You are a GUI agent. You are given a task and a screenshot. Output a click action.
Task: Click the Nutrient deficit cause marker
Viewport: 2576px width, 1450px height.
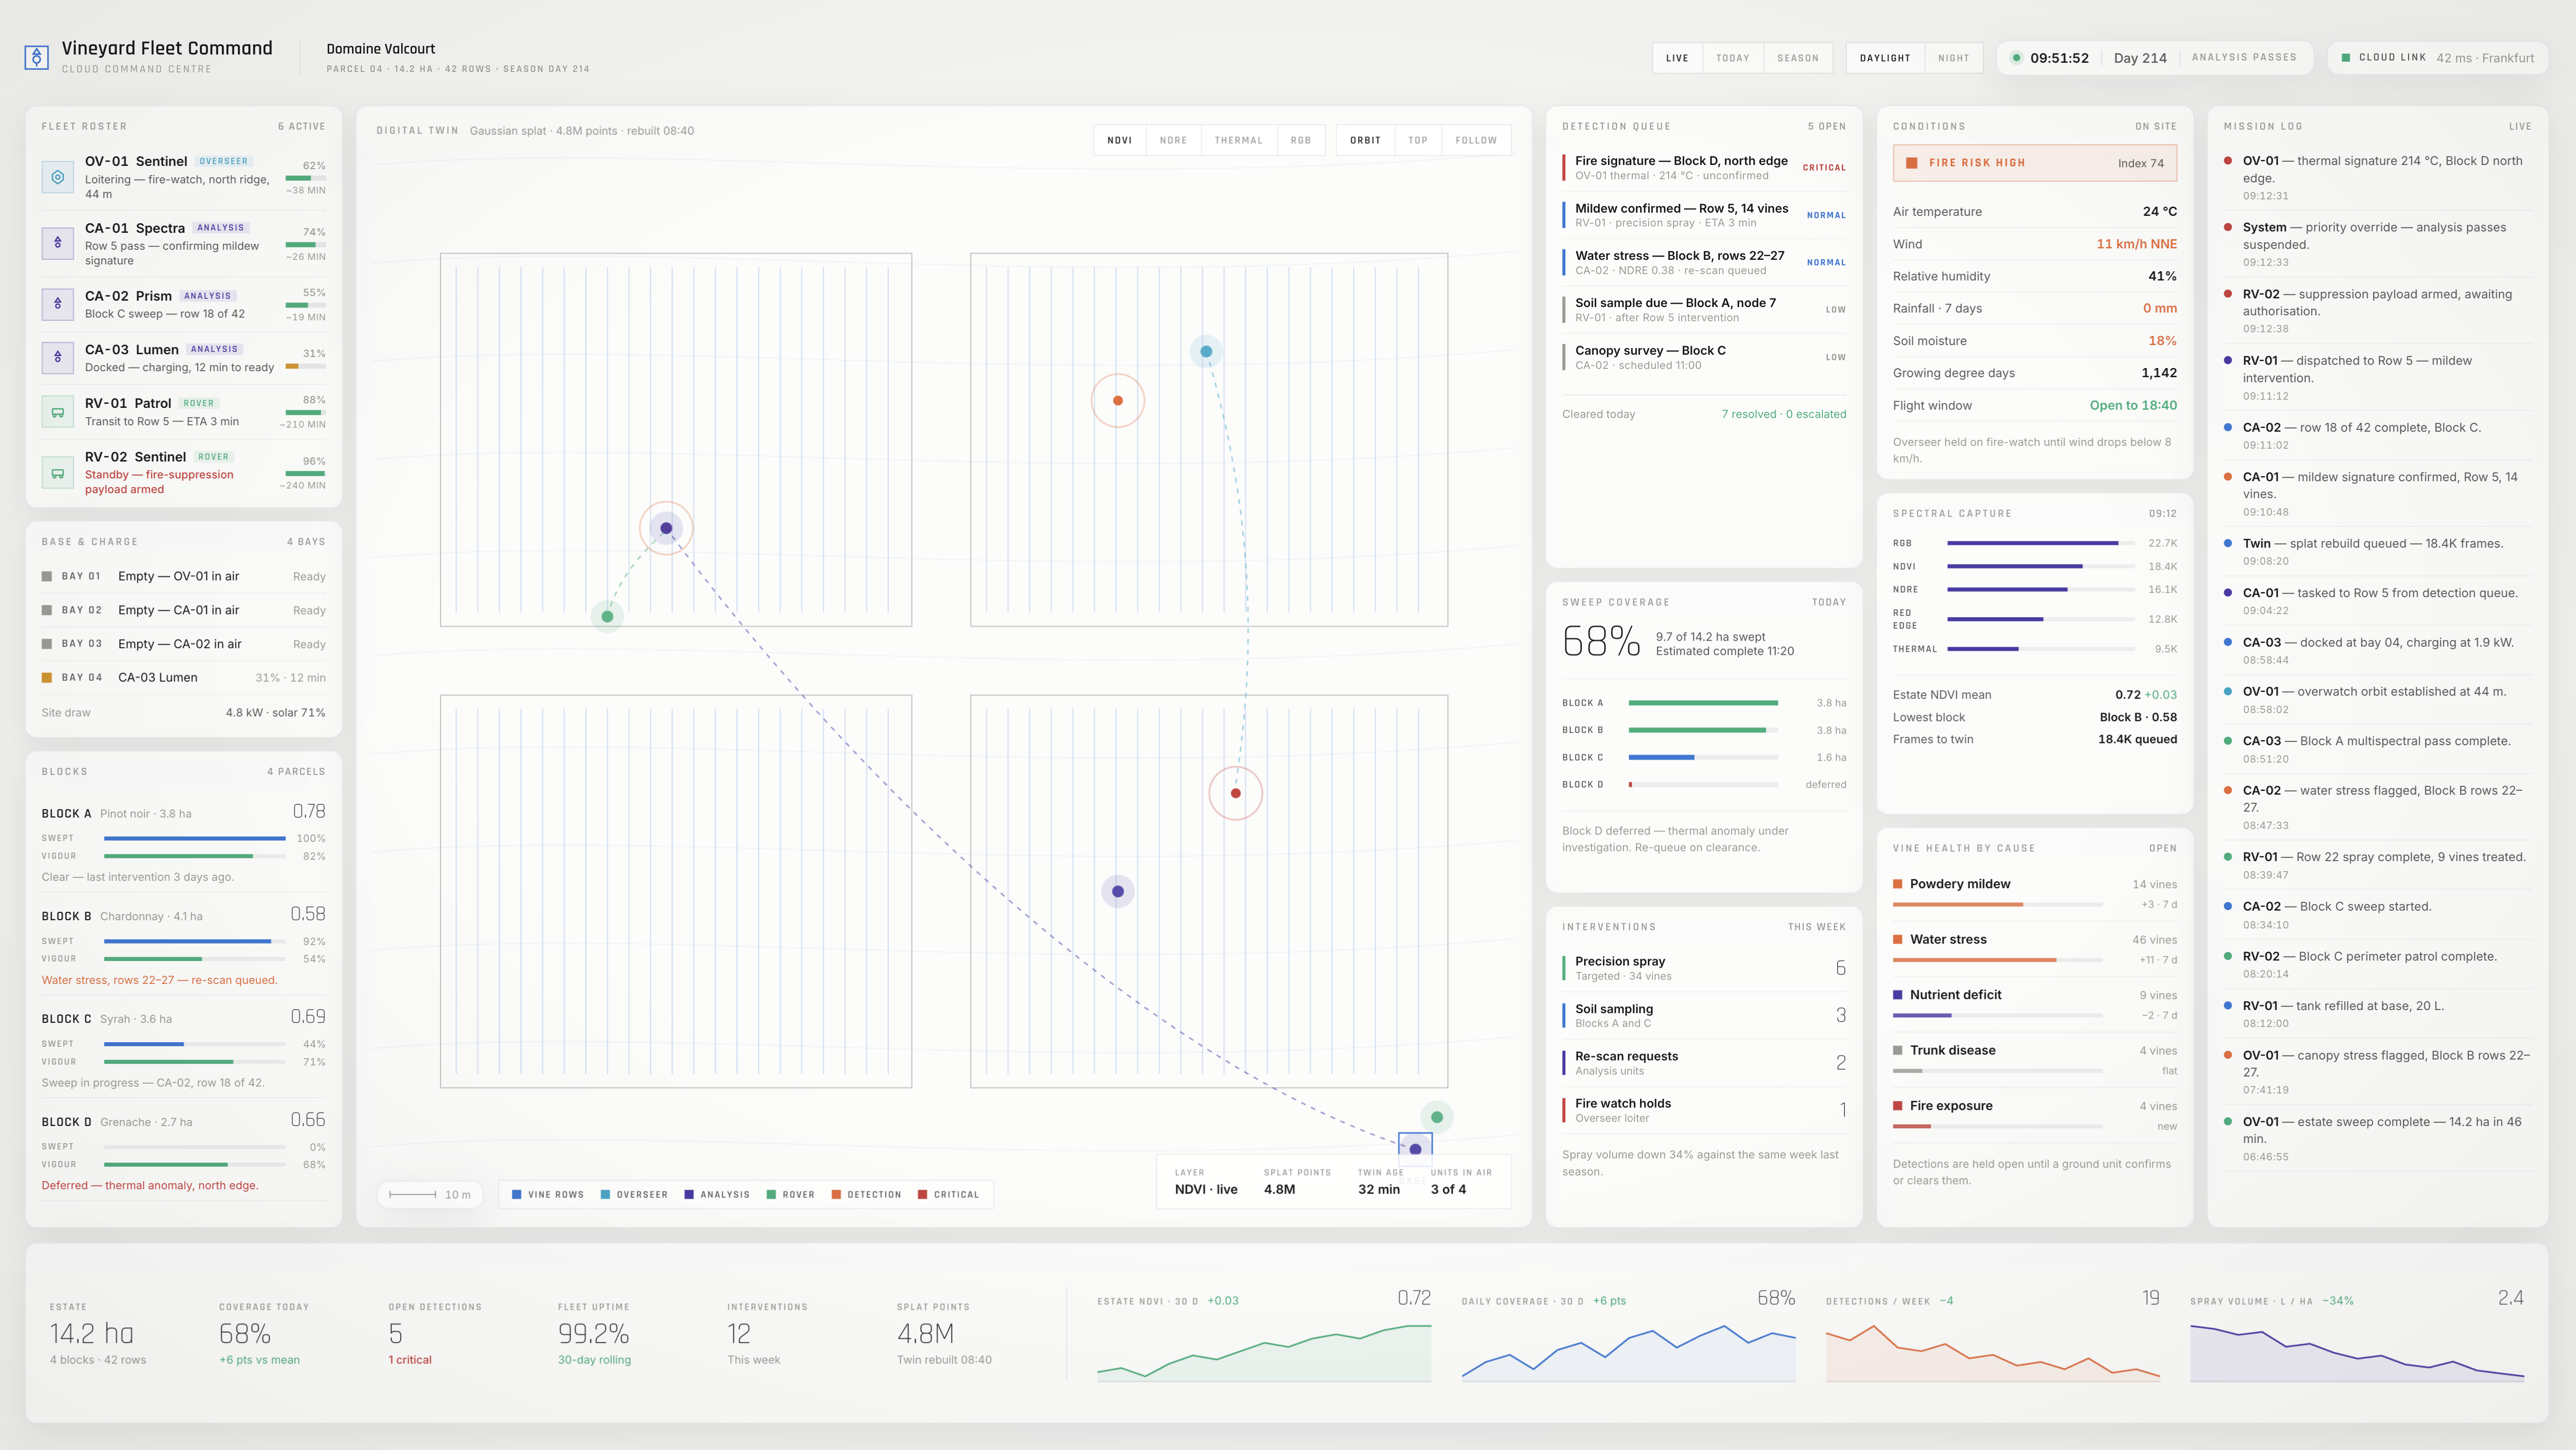pos(1898,995)
